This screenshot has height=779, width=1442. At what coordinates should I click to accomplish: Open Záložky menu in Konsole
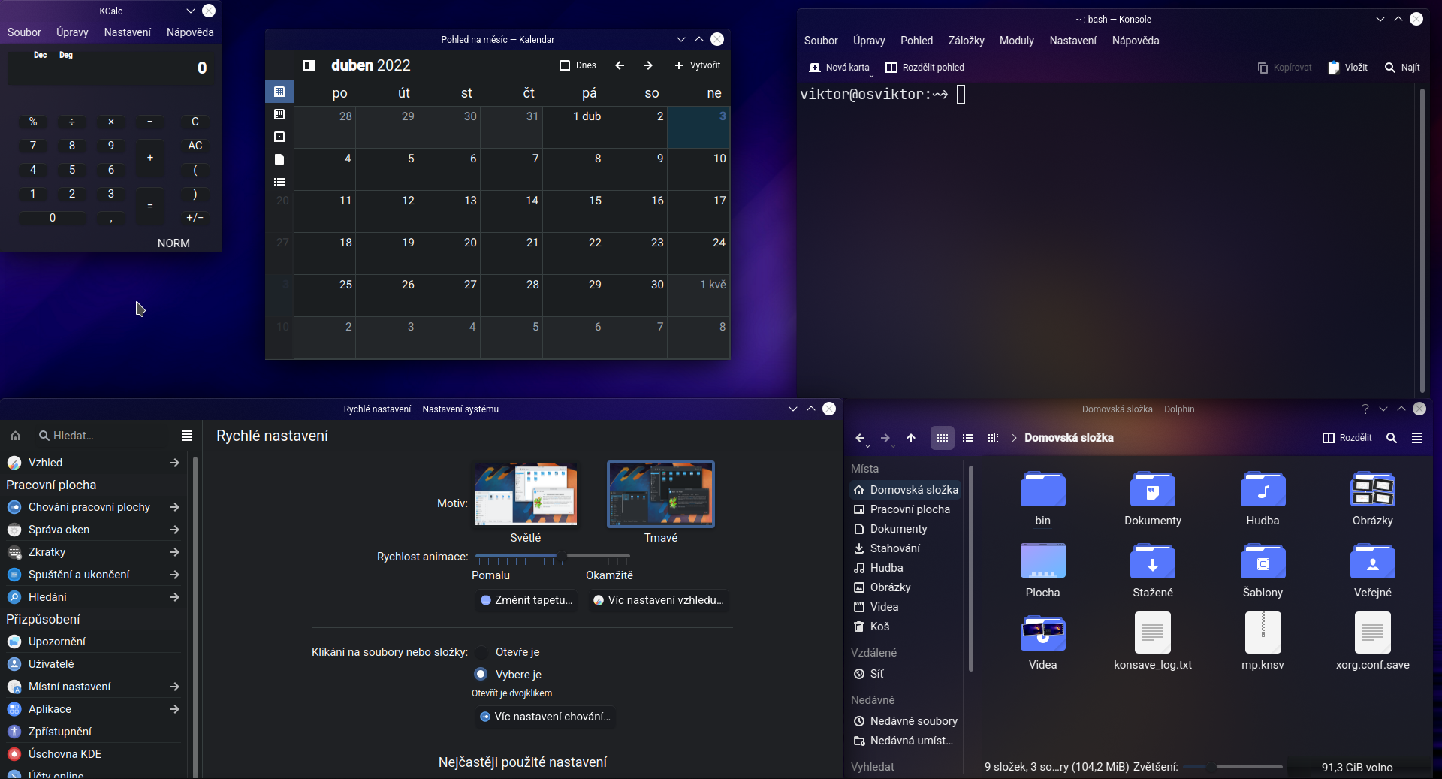coord(966,41)
